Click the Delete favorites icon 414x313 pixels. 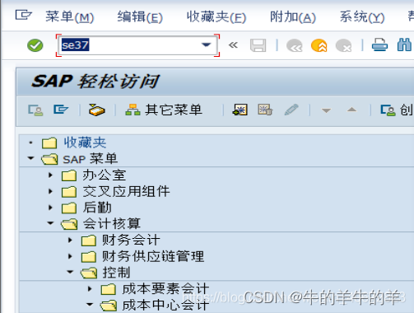coord(265,110)
